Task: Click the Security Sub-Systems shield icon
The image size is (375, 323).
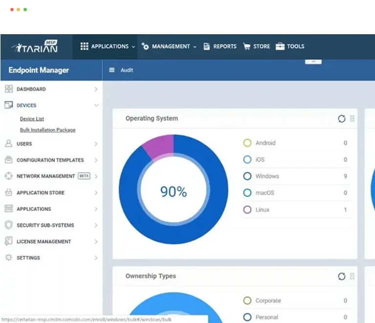Action: pos(8,225)
